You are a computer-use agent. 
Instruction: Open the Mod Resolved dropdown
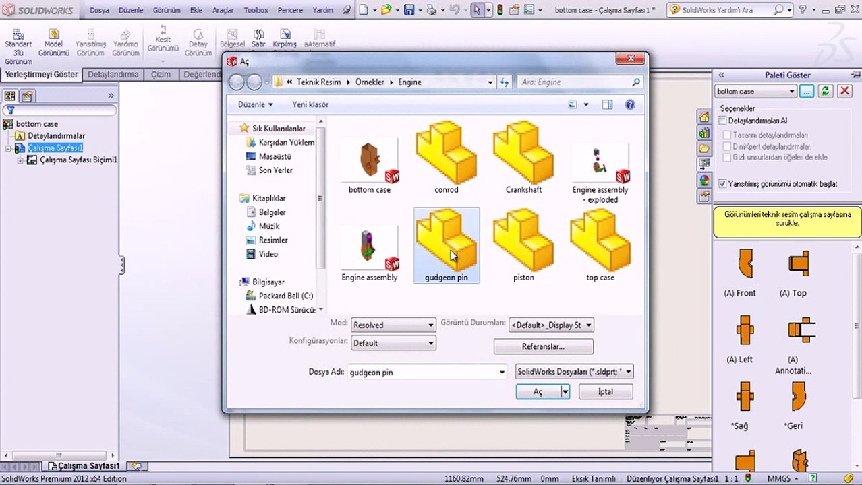click(x=393, y=325)
